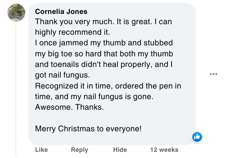The width and height of the screenshot is (226, 158).
Task: Click the 'Awesome. Thanks.' text line
Action: pos(69,108)
